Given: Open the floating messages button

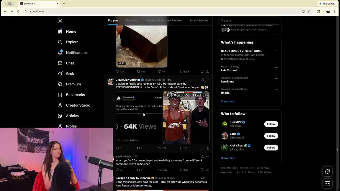Looking at the screenshot, I should coord(328,184).
